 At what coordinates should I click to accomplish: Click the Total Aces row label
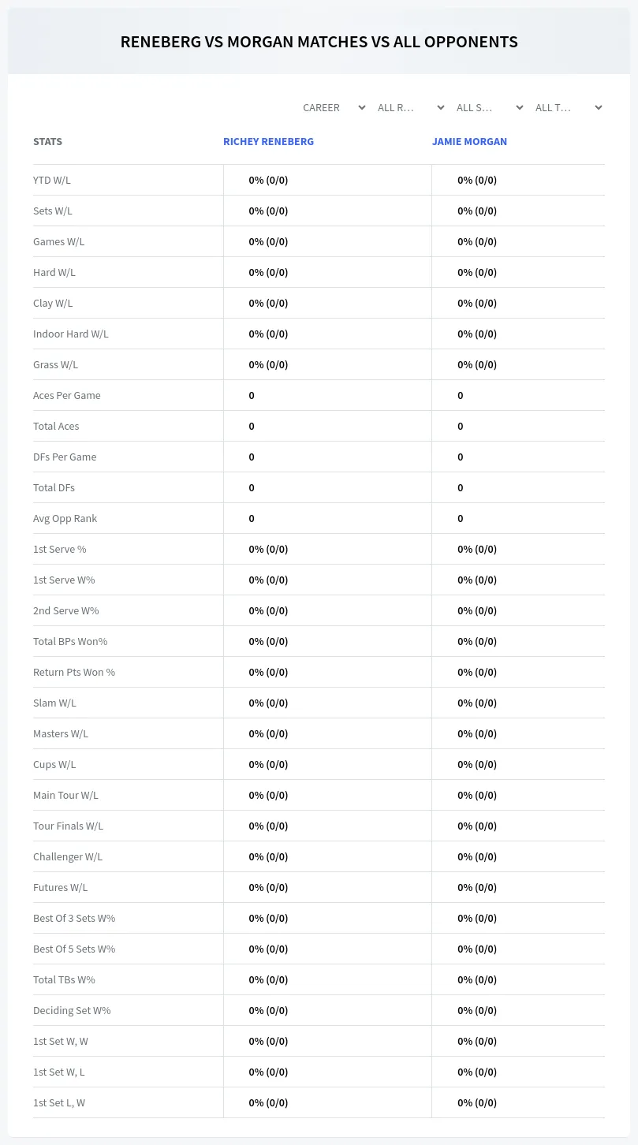[x=56, y=426]
